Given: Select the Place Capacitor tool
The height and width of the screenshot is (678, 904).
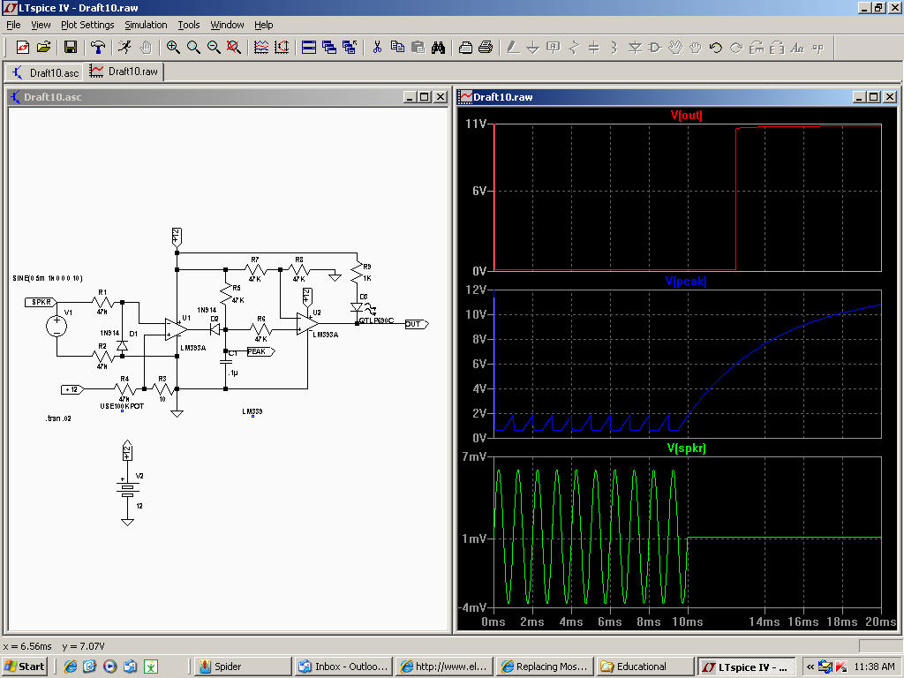Looking at the screenshot, I should (594, 48).
